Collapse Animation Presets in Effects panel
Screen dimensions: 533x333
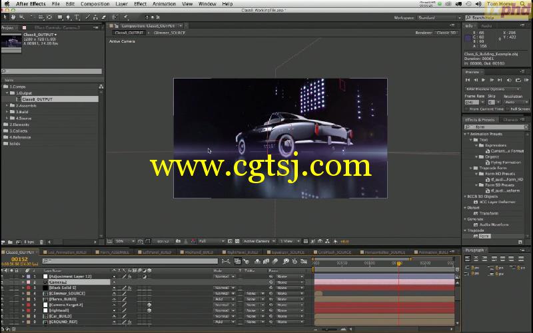(x=465, y=134)
